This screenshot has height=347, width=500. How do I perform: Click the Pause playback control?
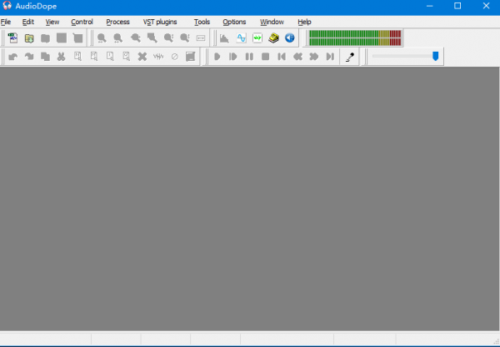pyautogui.click(x=249, y=57)
